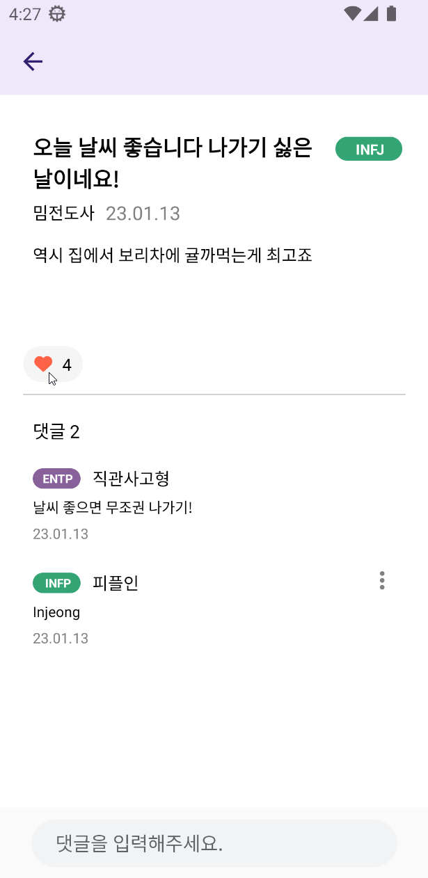Tap the 댓글을 입력해주세요 comment field
This screenshot has width=428, height=878.
pos(214,843)
